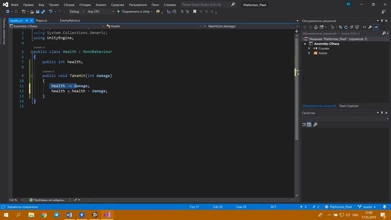
Task: Open Файл menu
Action: [15, 5]
